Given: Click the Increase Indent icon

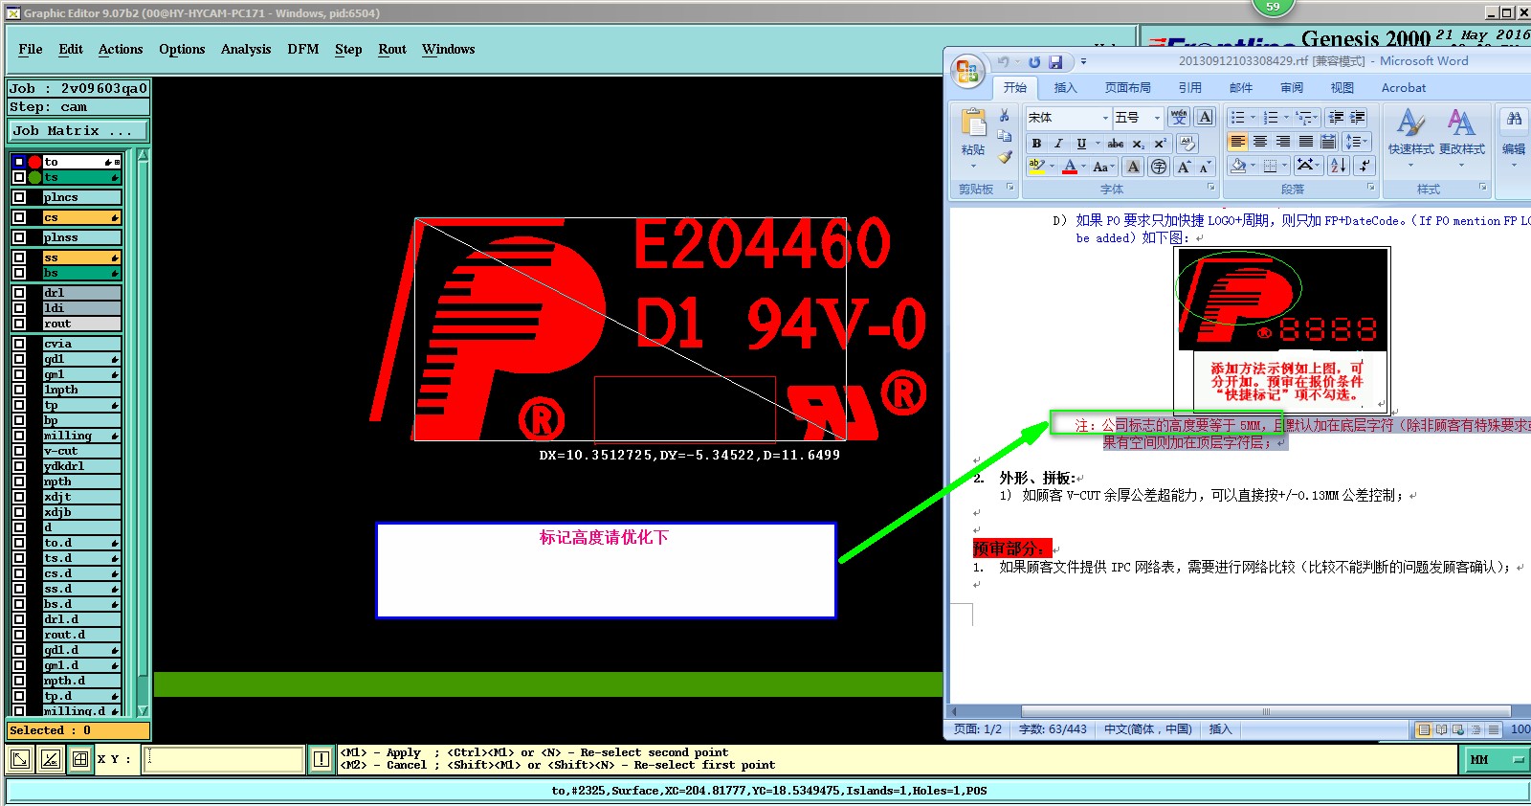Looking at the screenshot, I should point(1358,118).
